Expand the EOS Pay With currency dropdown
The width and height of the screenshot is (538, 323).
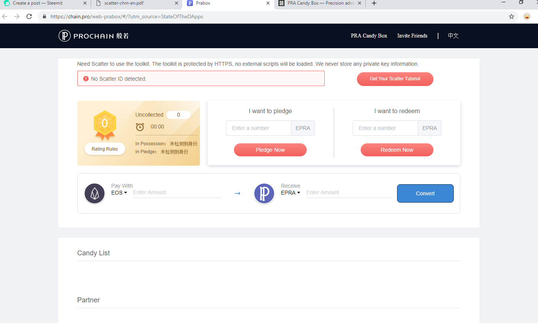point(119,193)
